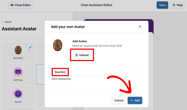Click the coffee bean preview in dialog
Viewport: 187px width, 110px height.
(57, 45)
